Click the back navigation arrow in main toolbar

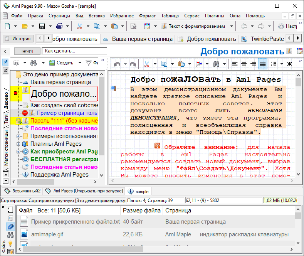244,26
